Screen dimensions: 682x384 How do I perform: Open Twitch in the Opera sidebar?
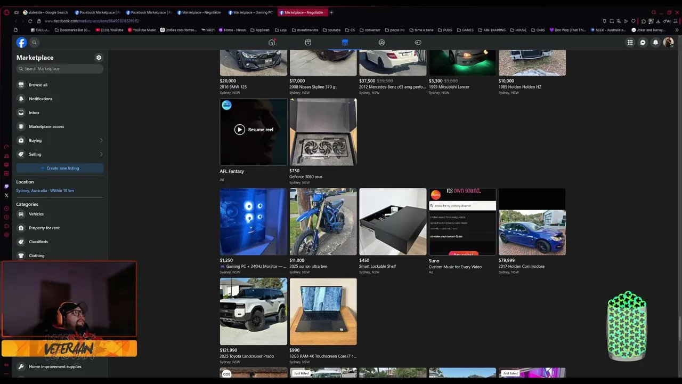click(x=6, y=187)
